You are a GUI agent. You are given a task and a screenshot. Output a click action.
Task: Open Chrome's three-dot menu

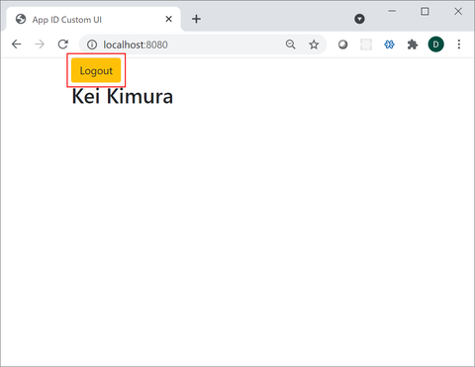(x=459, y=45)
